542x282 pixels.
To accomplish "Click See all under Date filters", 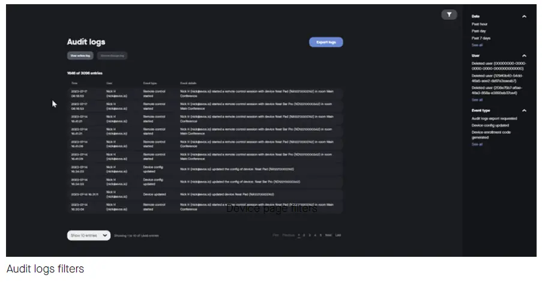I will [477, 45].
